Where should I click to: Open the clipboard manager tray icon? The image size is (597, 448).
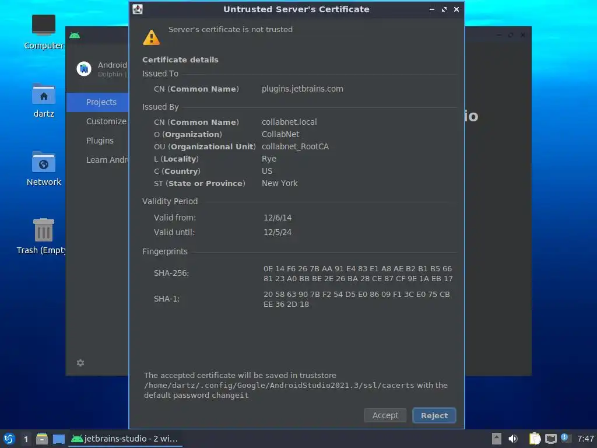click(x=535, y=439)
